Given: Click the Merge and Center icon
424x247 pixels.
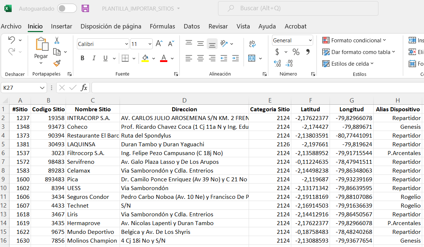Looking at the screenshot, I should click(252, 58).
